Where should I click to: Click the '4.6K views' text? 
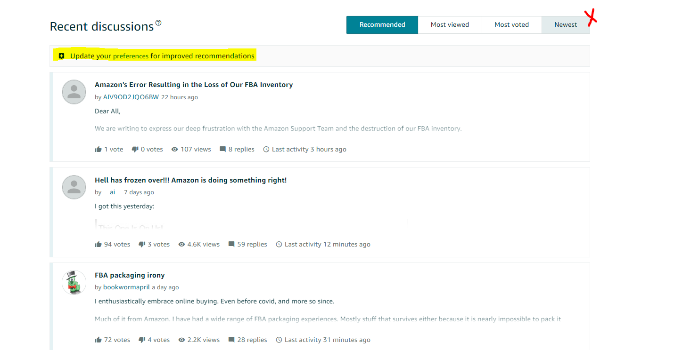(x=204, y=245)
